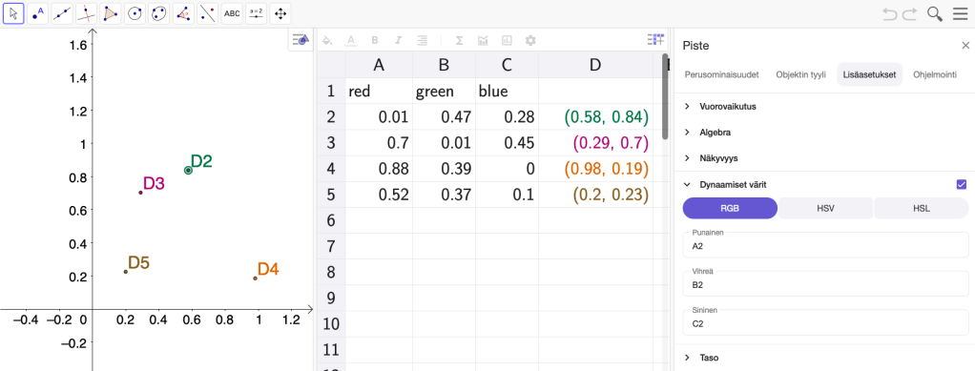Open the search magnifier
This screenshot has height=371, width=975.
(x=935, y=13)
